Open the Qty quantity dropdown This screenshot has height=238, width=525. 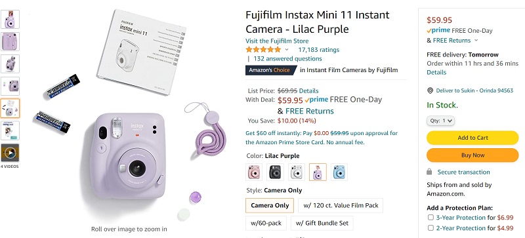440,121
